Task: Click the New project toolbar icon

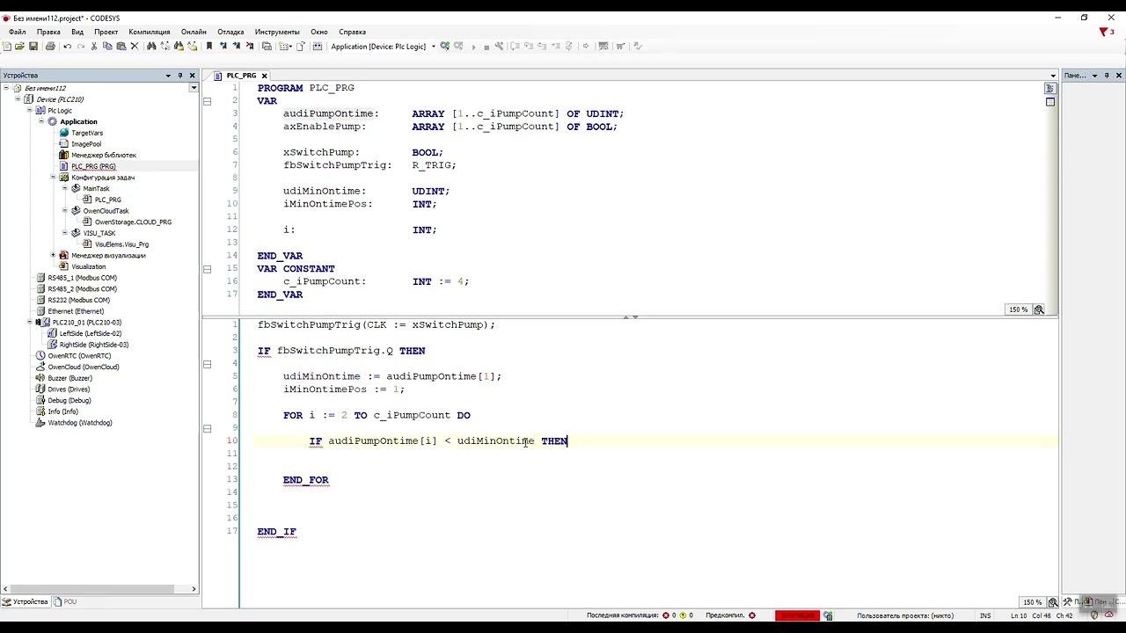Action: 7,47
